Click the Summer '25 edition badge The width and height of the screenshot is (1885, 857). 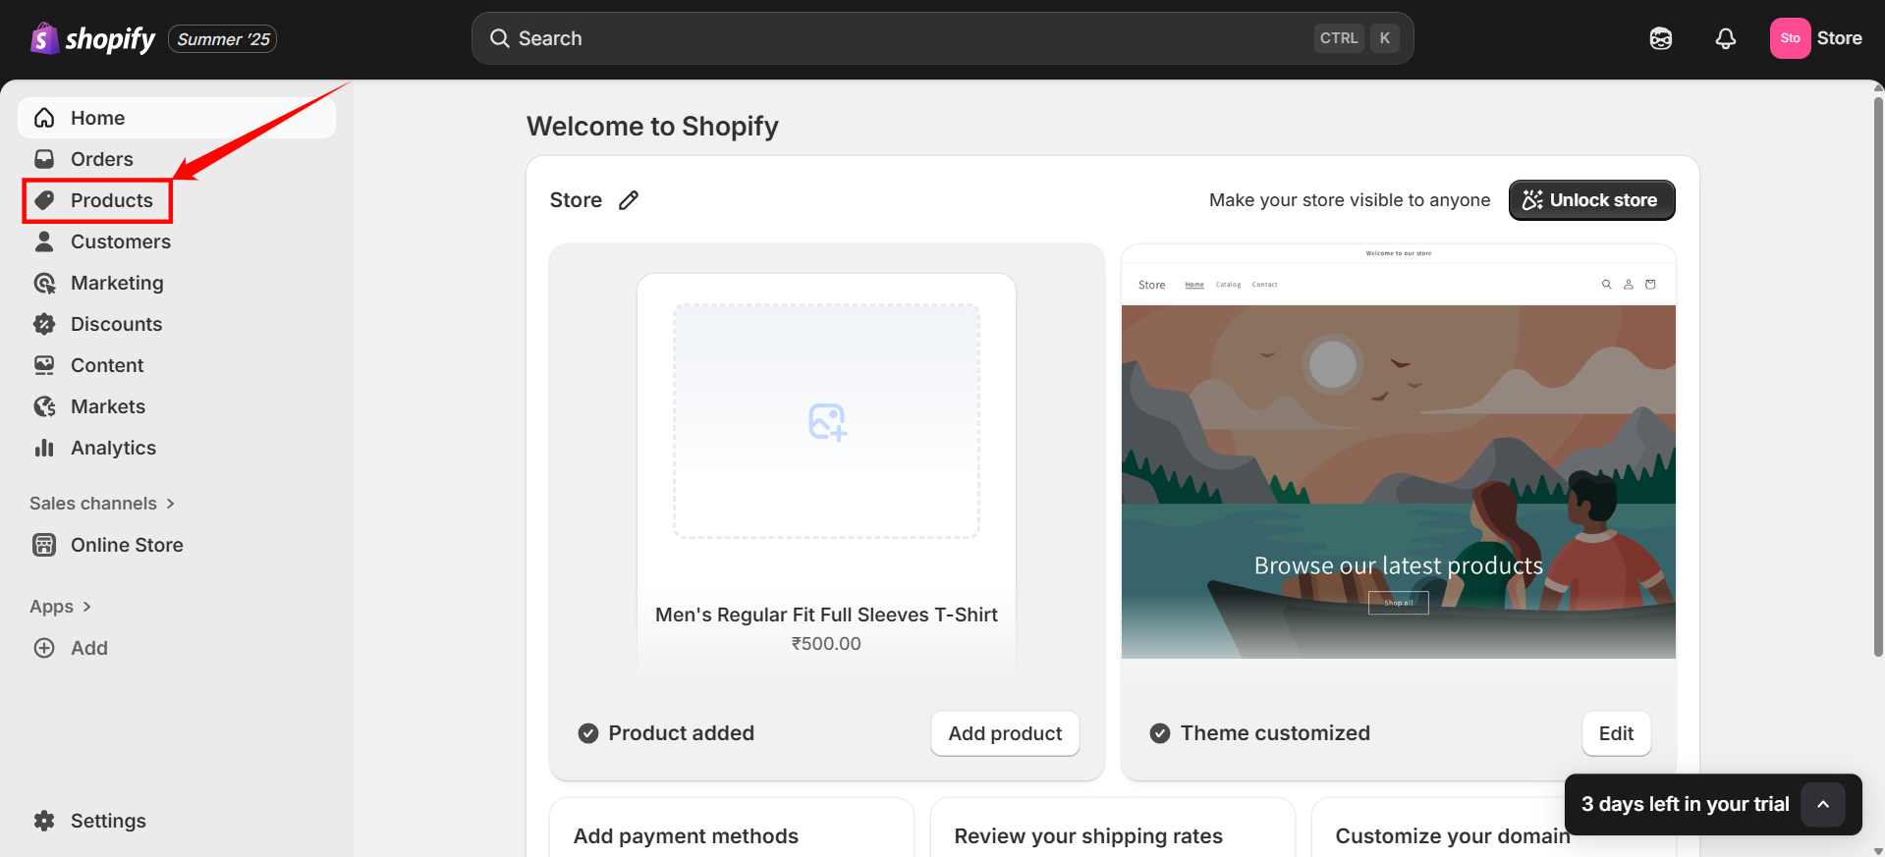click(223, 39)
